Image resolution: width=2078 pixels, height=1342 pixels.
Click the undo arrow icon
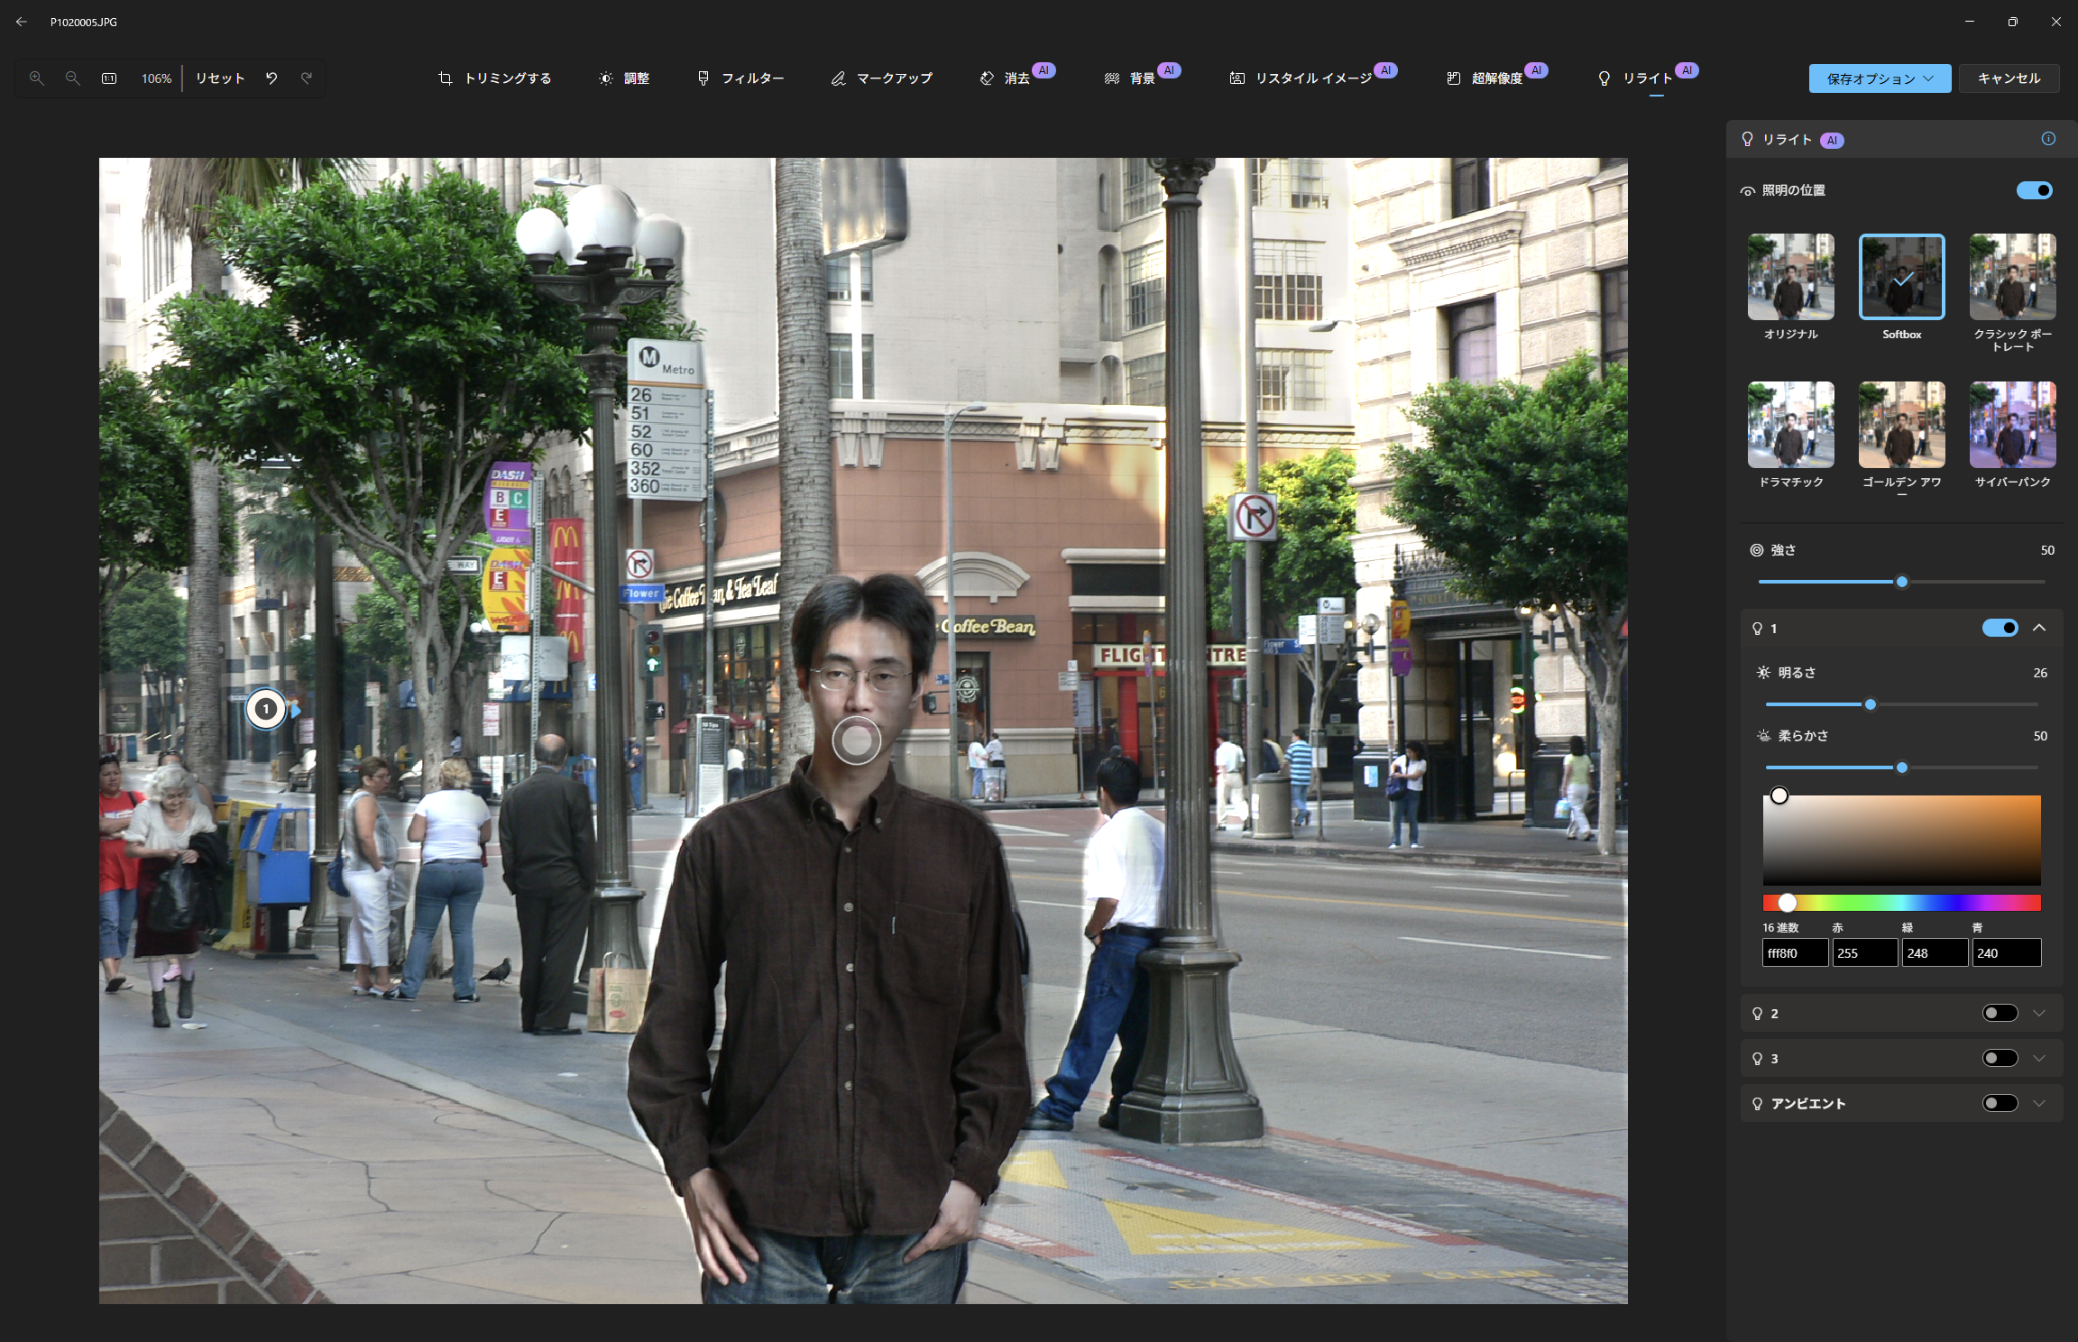[x=271, y=78]
